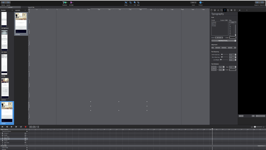Screen dimensions: 266x150
Task: Expand the Group 2 folder in timeline
Action: pyautogui.click(x=1, y=133)
